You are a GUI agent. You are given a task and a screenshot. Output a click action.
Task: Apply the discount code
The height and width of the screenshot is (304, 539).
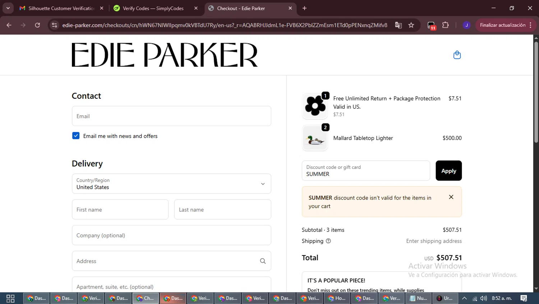pyautogui.click(x=448, y=170)
